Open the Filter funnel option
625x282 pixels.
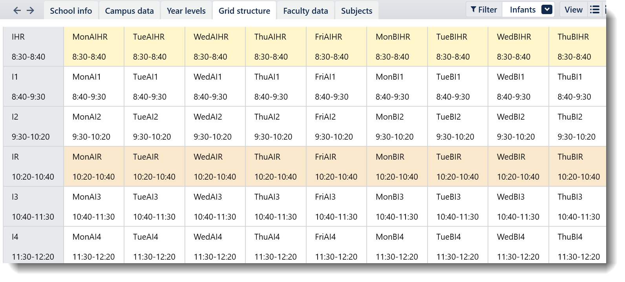coord(484,10)
